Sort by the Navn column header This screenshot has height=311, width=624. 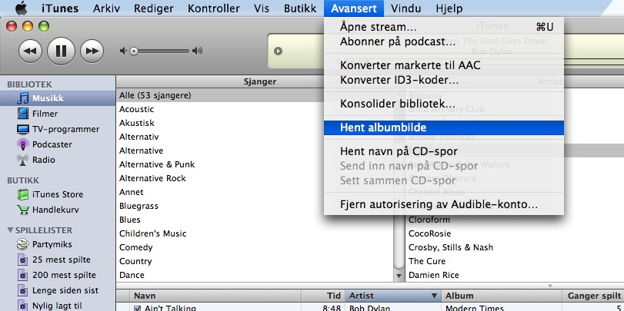point(215,296)
